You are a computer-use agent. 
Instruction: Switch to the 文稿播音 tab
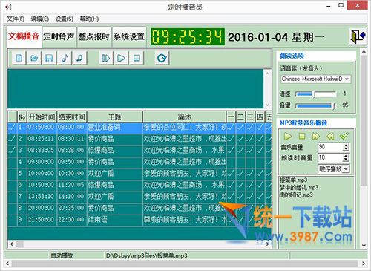pos(24,36)
